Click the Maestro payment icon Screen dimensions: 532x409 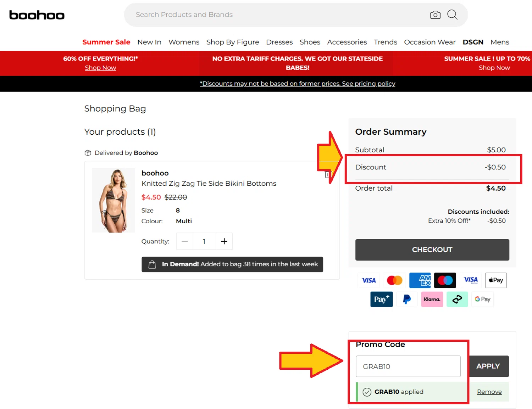(x=445, y=280)
